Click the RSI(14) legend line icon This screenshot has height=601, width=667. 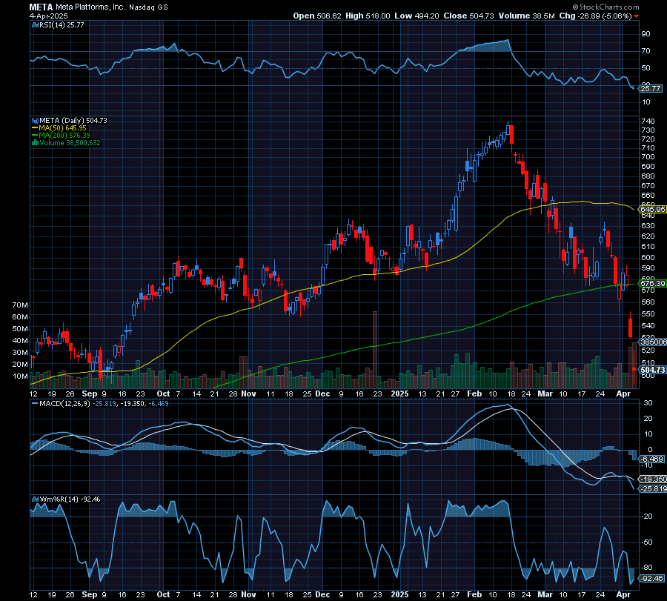click(36, 25)
